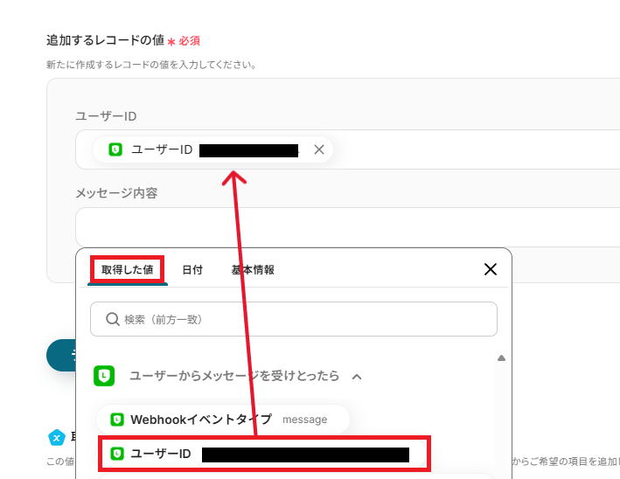Click the 新たに作成するレコードの値を入力してください hint
The width and height of the screenshot is (620, 479).
(x=151, y=65)
